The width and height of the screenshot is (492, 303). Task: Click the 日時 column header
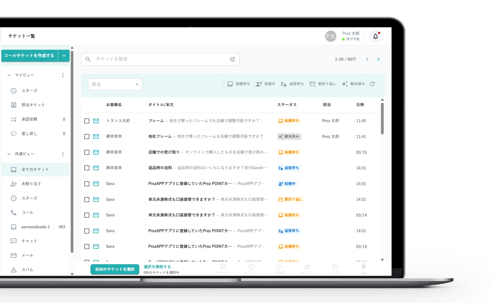pos(360,105)
